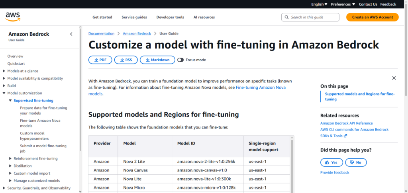Open the SDKs & Tools external link

pyautogui.click(x=333, y=136)
